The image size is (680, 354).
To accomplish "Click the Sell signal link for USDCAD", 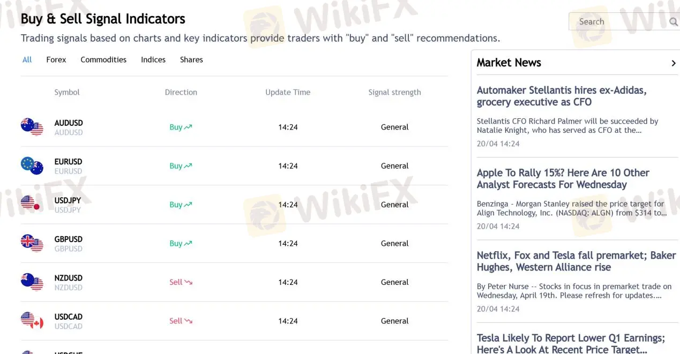I will click(x=177, y=320).
